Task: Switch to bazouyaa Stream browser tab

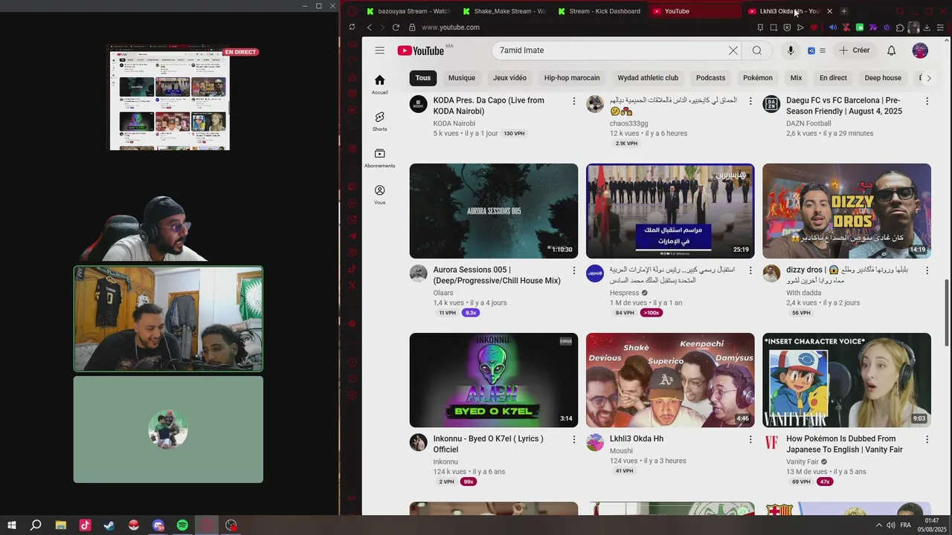Action: tap(408, 11)
